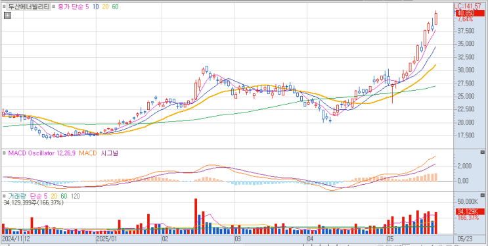
Task: Click the 02 month date axis marker
Action: [166, 239]
